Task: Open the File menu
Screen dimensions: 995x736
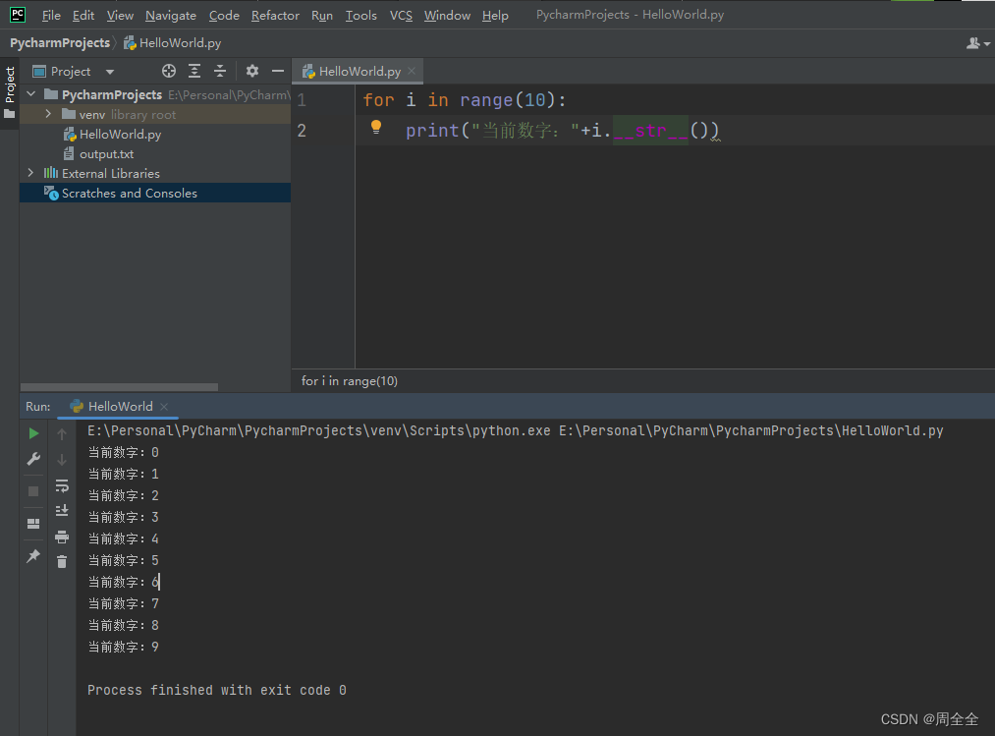Action: coord(51,16)
